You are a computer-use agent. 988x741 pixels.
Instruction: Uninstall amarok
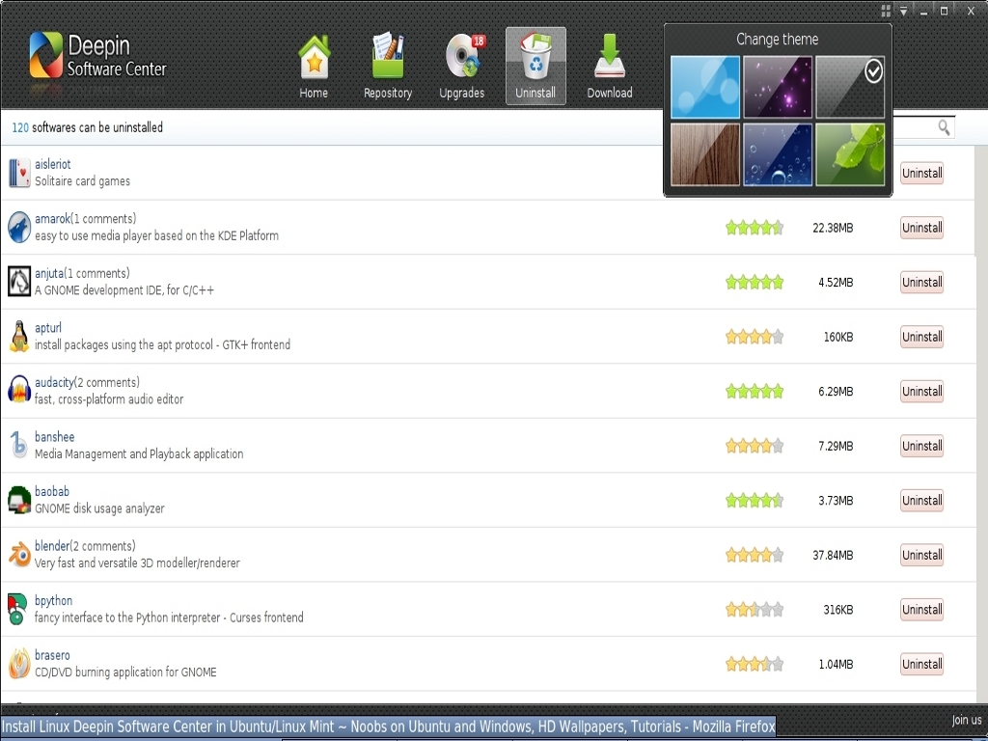(x=921, y=228)
